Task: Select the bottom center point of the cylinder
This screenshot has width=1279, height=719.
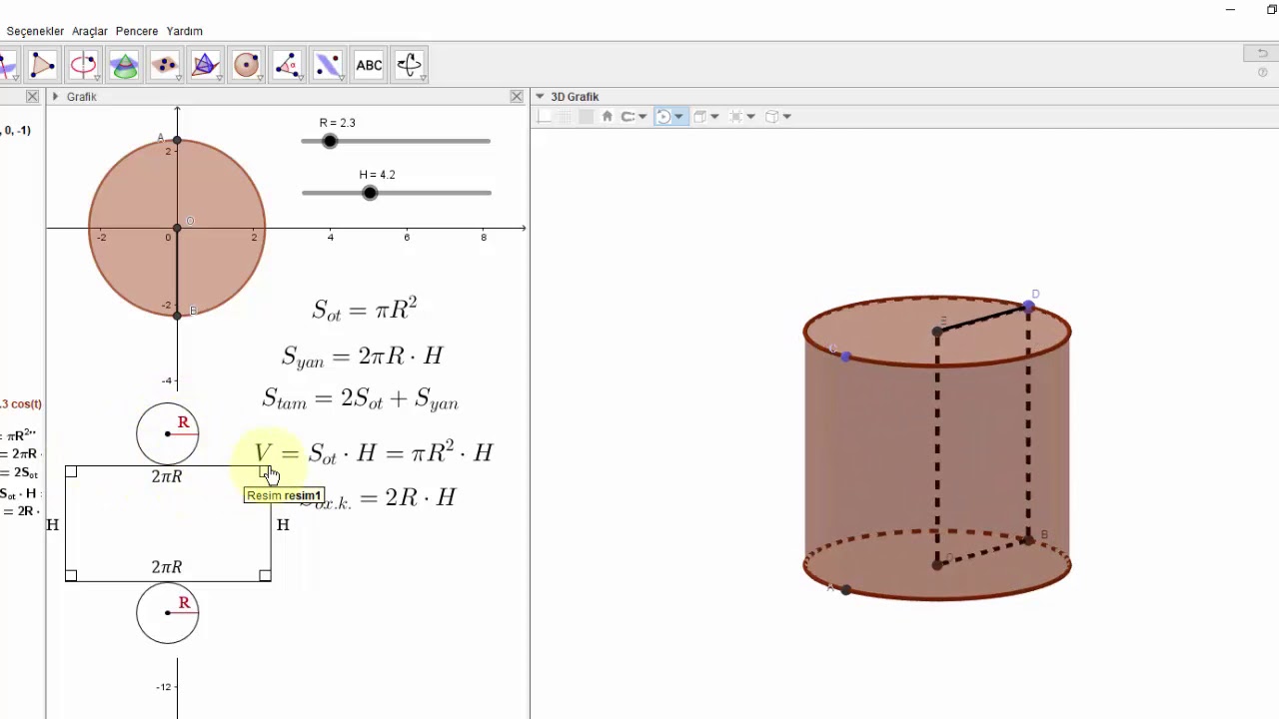Action: tap(937, 565)
